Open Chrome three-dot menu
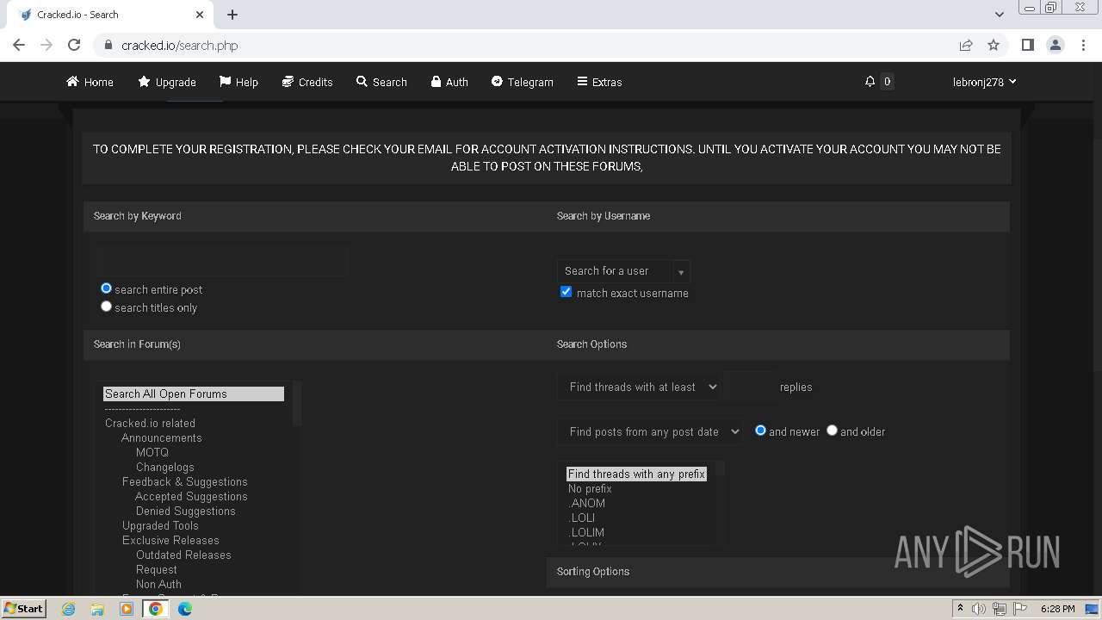The image size is (1102, 620). [x=1083, y=45]
